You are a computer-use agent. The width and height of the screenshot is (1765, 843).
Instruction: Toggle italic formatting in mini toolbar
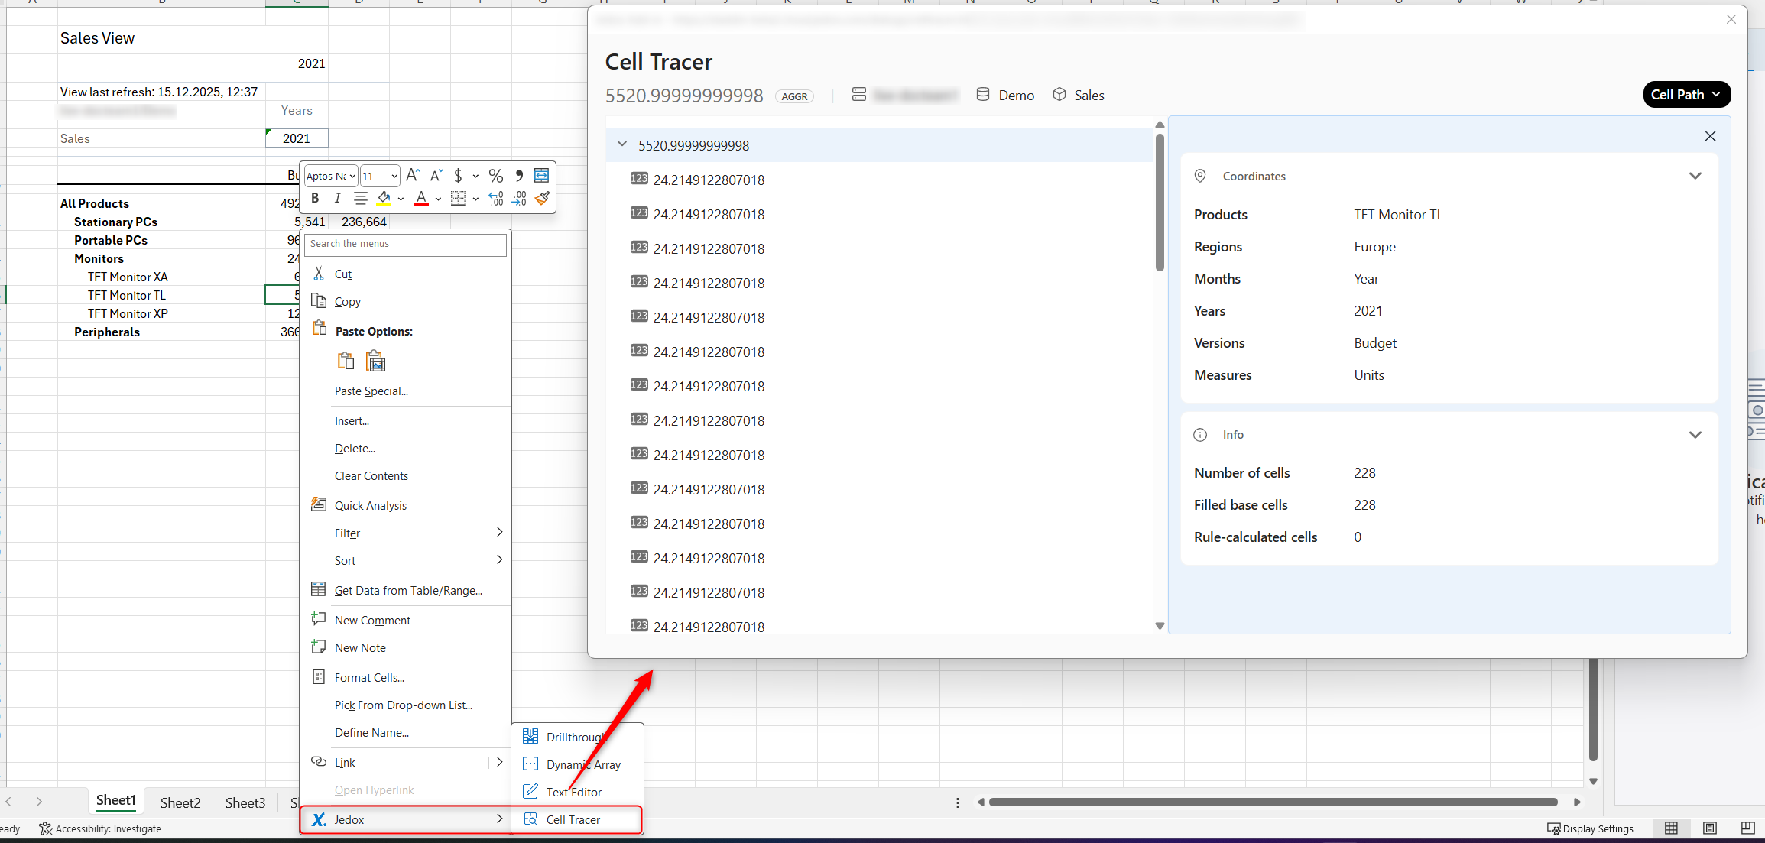pos(337,199)
